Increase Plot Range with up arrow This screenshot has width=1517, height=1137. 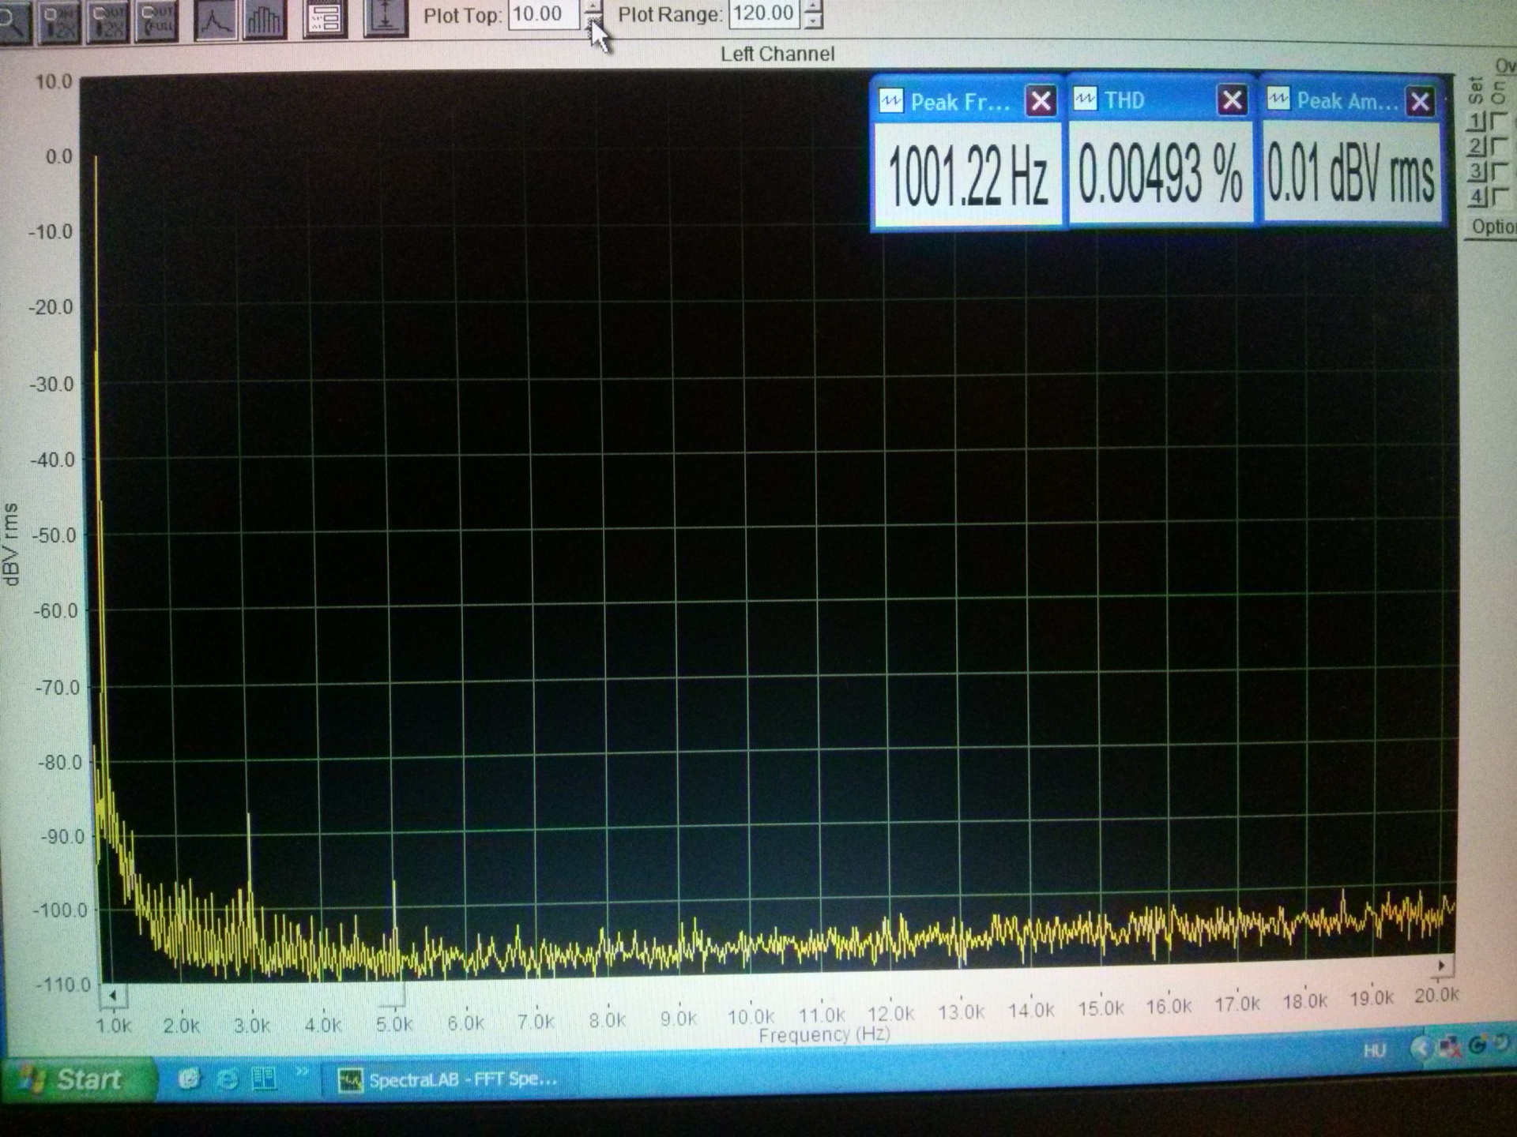click(812, 6)
